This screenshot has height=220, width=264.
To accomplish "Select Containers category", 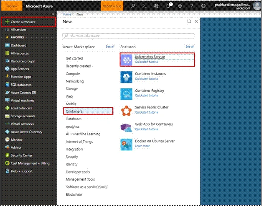I will [x=88, y=111].
